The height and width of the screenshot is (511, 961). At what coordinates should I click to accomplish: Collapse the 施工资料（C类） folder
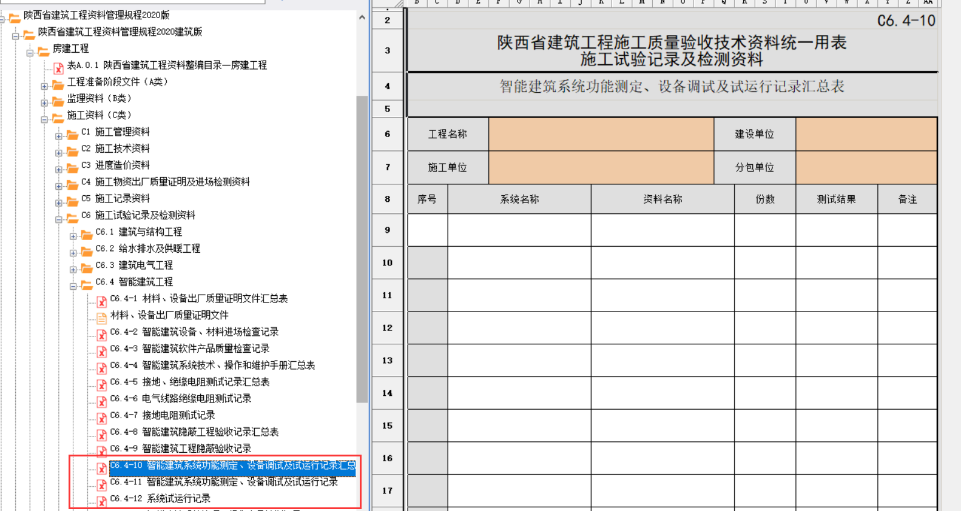click(x=44, y=119)
